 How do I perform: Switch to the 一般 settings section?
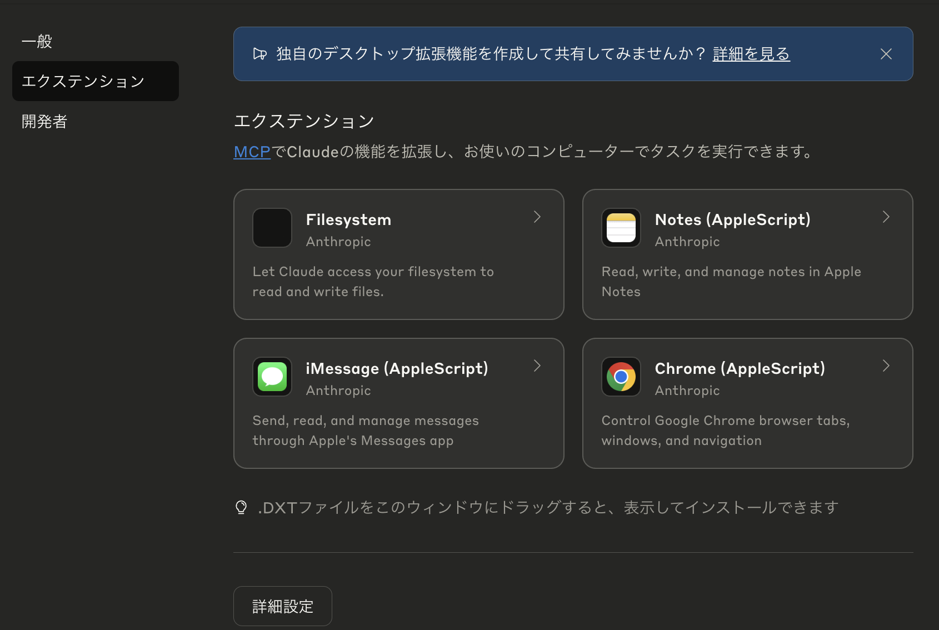[37, 41]
